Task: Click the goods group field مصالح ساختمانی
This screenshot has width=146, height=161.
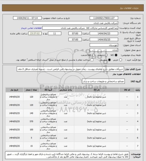Action: (x=103, y=81)
